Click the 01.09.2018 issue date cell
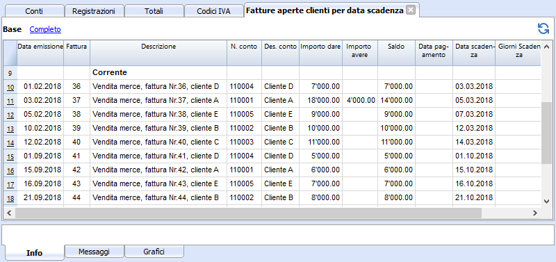556x262 pixels. pos(40,156)
